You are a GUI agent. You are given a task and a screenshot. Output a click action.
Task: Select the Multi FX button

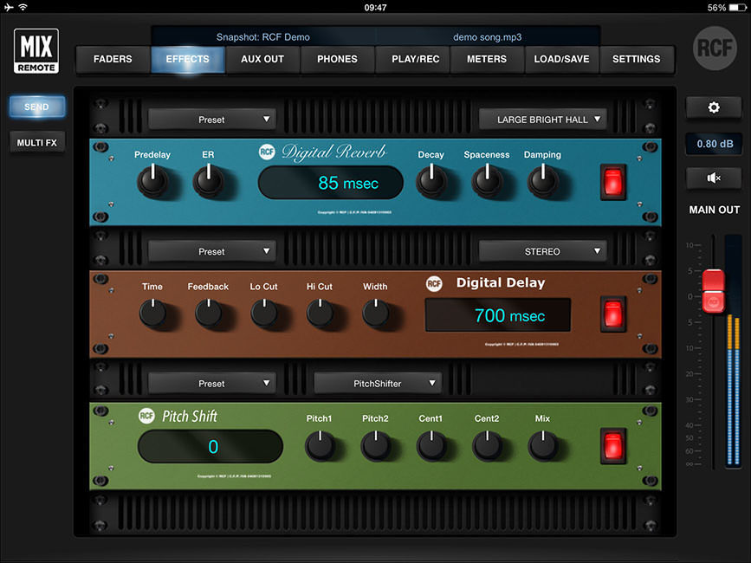(x=36, y=142)
